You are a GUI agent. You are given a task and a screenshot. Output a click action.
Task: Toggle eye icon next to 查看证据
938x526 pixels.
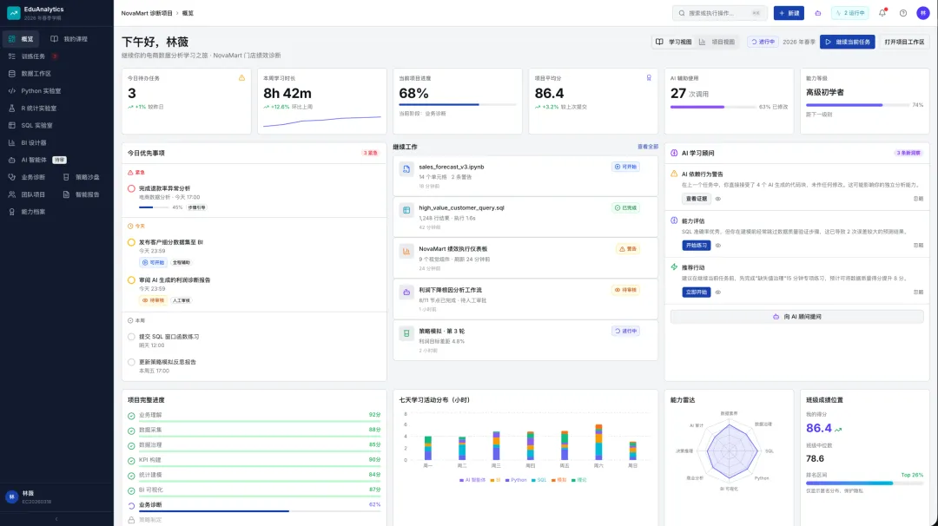pyautogui.click(x=718, y=199)
